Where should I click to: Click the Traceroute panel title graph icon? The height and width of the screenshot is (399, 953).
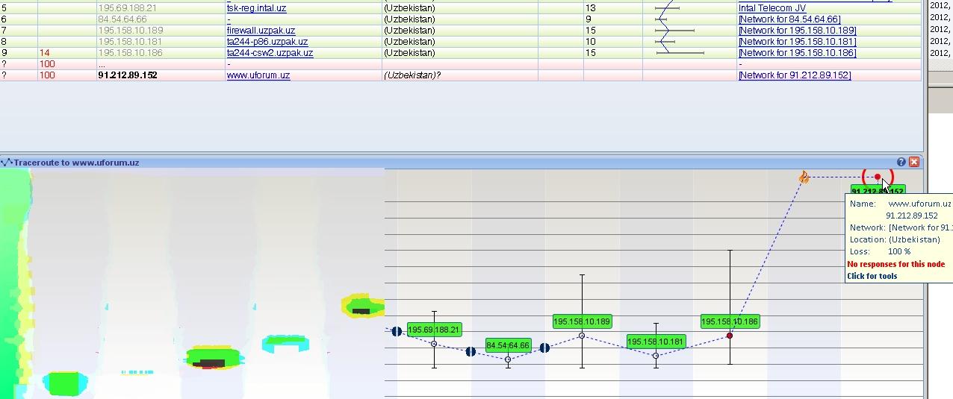7,163
